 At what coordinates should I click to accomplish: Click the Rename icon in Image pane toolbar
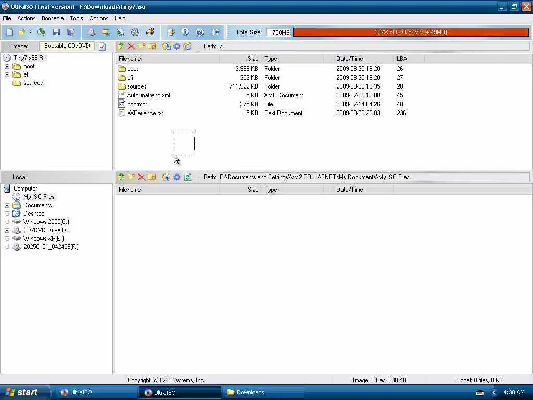pyautogui.click(x=152, y=46)
